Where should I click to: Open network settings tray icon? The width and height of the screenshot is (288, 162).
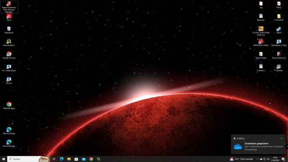click(265, 159)
